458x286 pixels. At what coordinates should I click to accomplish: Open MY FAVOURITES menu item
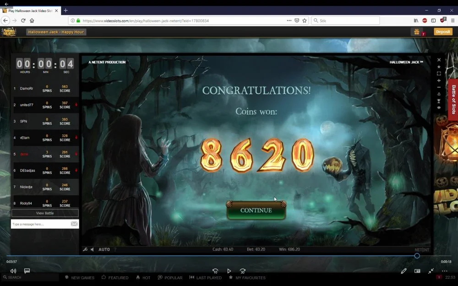(247, 278)
